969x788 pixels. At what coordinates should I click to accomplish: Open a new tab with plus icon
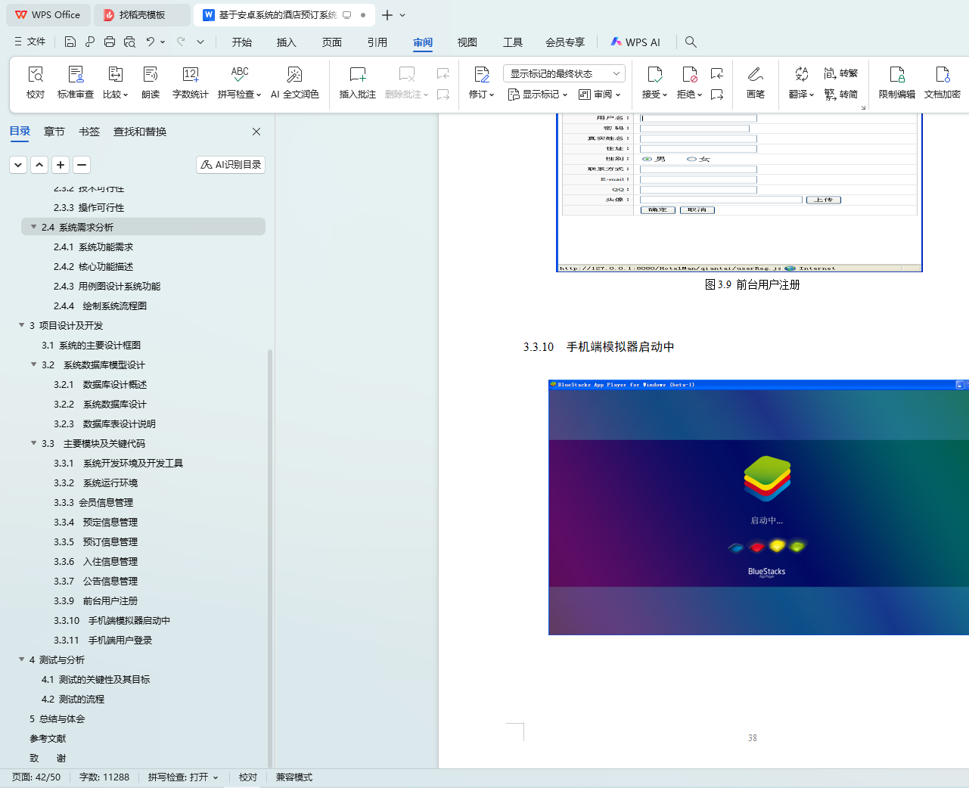click(x=387, y=15)
